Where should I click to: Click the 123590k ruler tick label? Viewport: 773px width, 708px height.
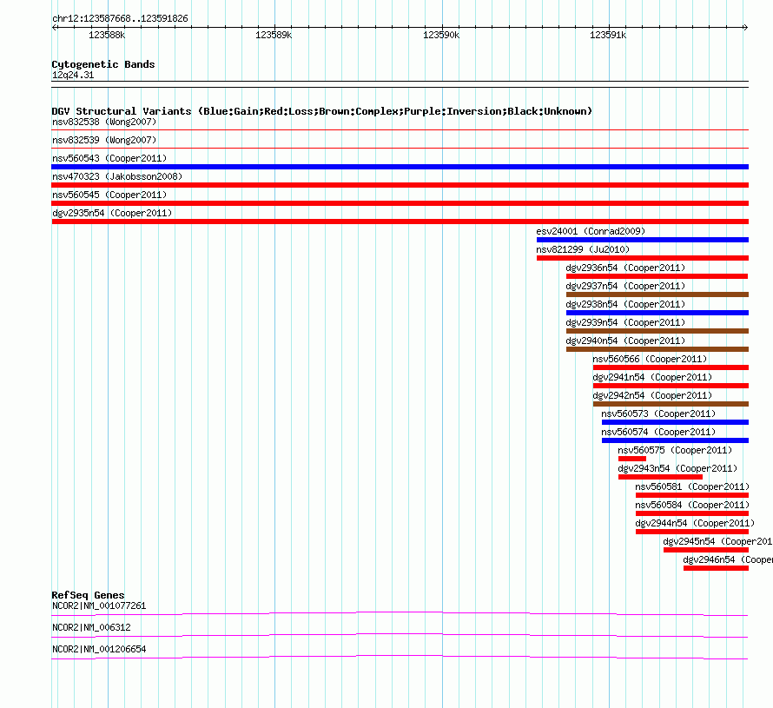441,35
